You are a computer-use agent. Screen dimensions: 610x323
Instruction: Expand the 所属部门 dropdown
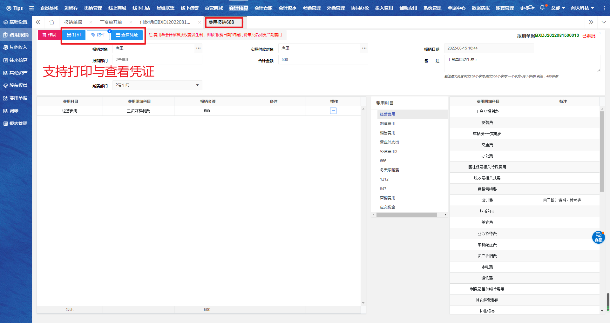click(197, 85)
